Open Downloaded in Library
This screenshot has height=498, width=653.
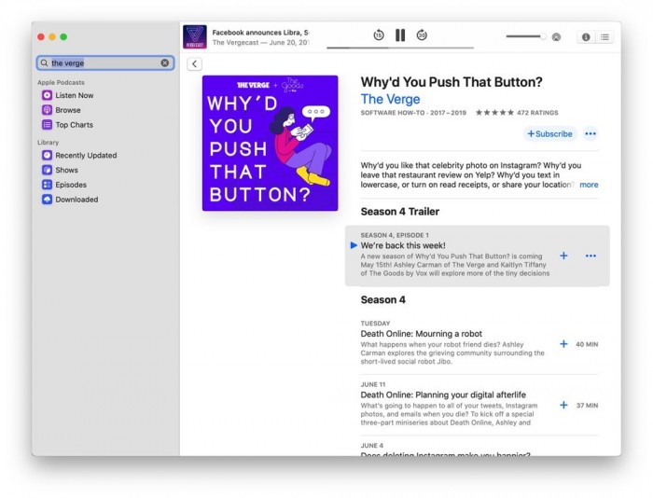76,200
